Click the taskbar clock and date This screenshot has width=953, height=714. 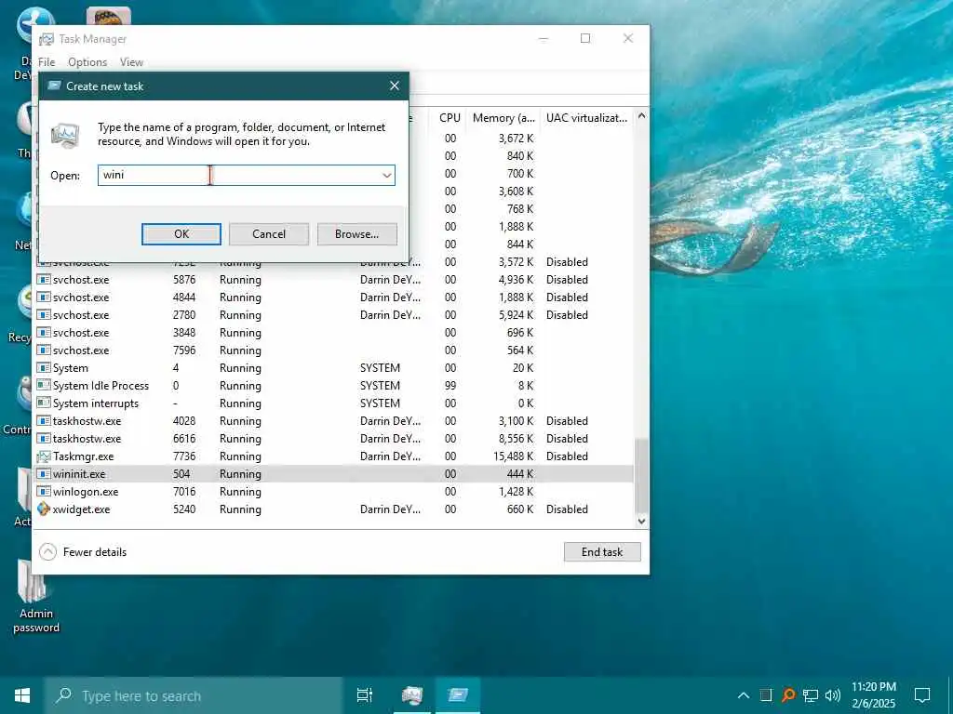(x=873, y=695)
